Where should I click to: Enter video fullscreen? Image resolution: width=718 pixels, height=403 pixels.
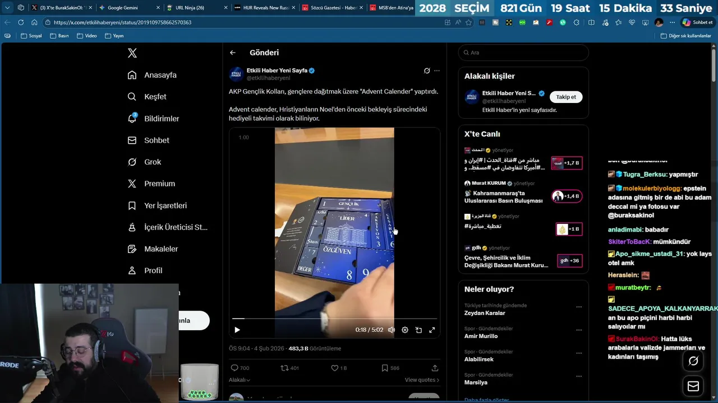(x=432, y=330)
